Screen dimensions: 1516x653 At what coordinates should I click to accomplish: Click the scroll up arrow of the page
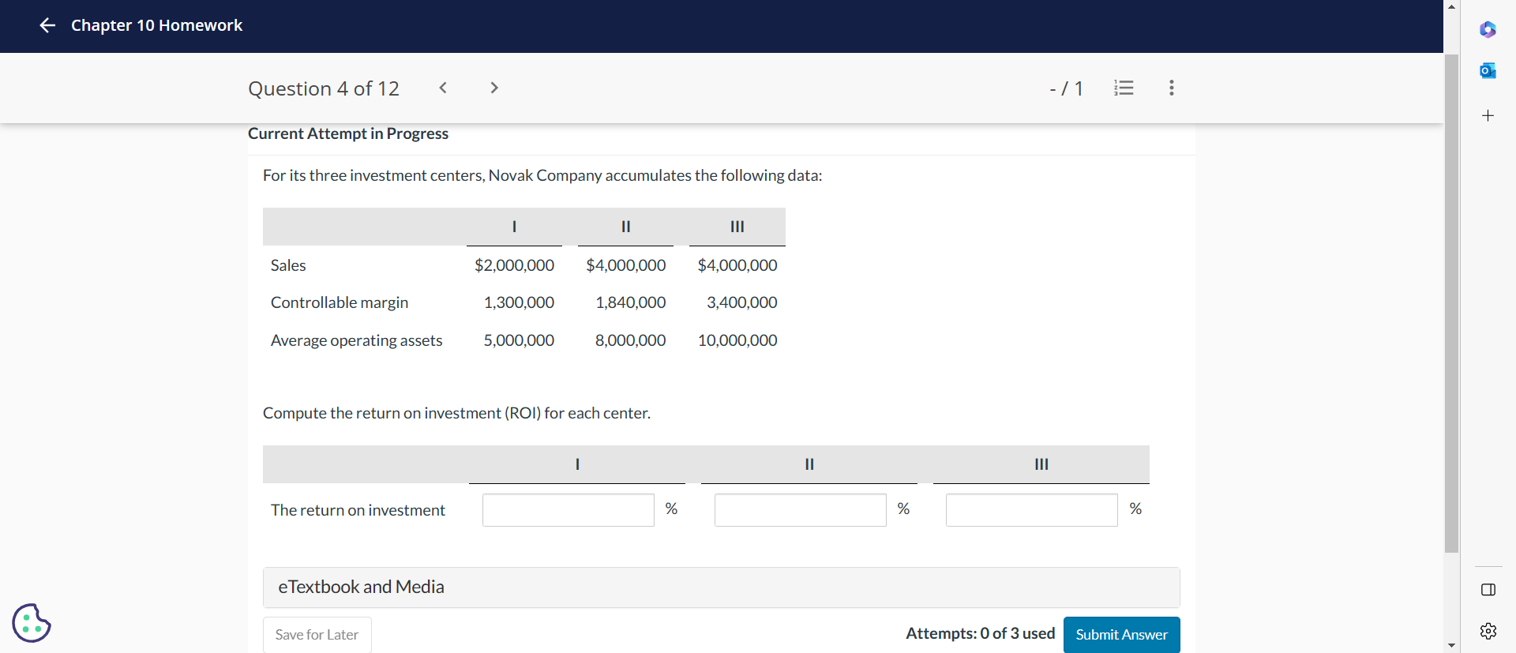1452,6
